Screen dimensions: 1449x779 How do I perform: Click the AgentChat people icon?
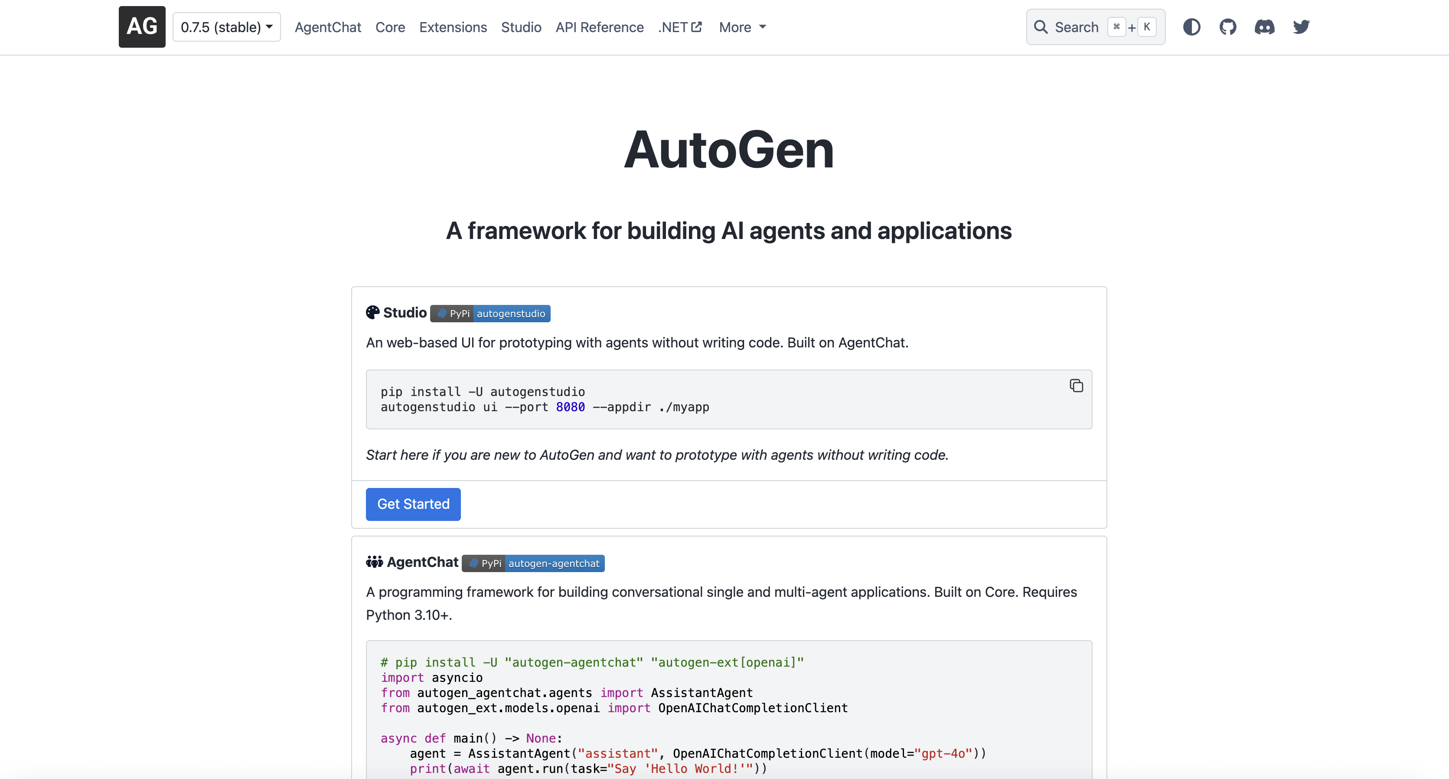click(374, 562)
